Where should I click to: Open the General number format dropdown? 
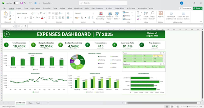93,13
